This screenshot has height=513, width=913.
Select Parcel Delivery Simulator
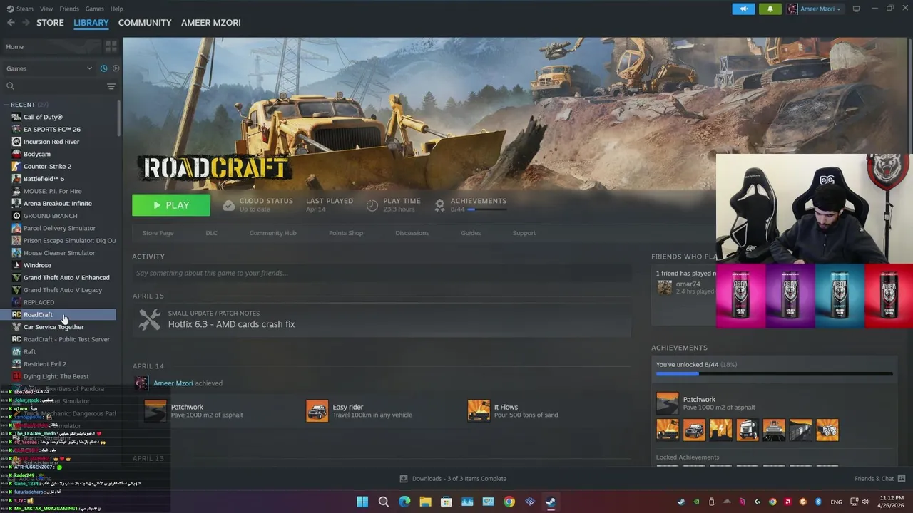click(59, 228)
